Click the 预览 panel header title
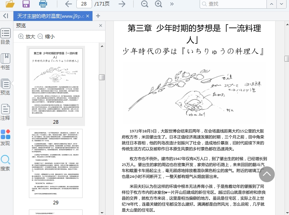This screenshot has width=289, height=215. coord(21,26)
